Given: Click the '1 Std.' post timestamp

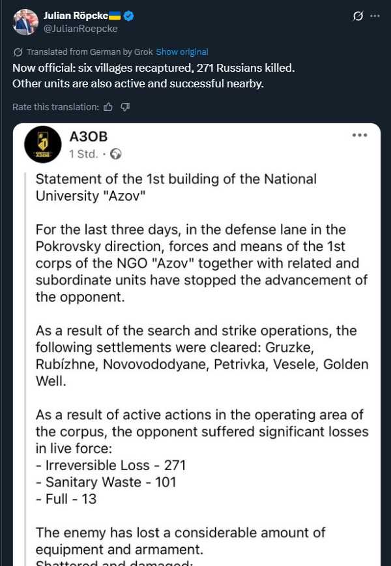Looking at the screenshot, I should pos(83,155).
